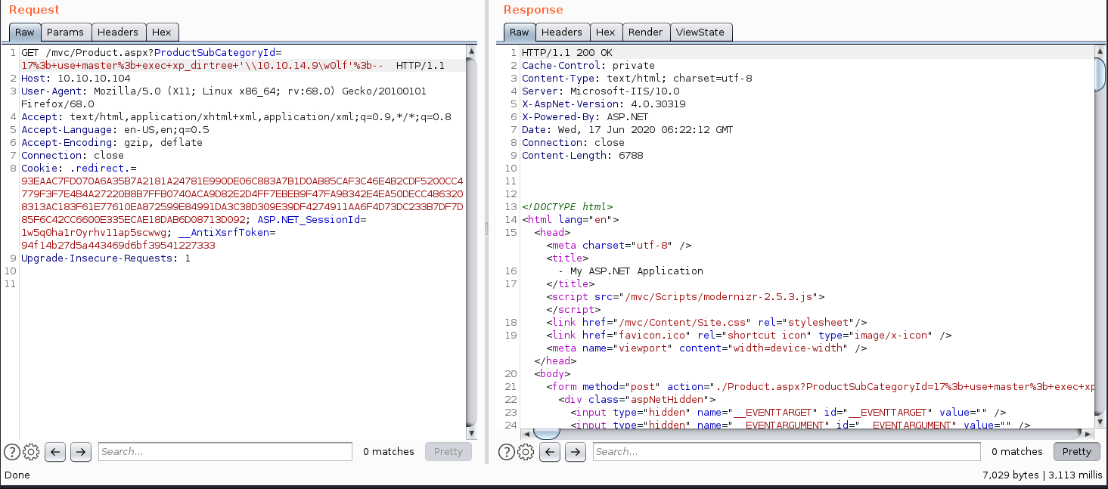The height and width of the screenshot is (489, 1108).
Task: Click the '94f14b27d5a443469d6bf39541227333' token value
Action: (118, 246)
